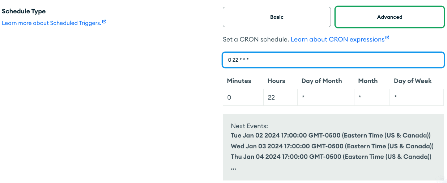The width and height of the screenshot is (447, 183).
Task: Click the Minutes column header
Action: (x=239, y=81)
